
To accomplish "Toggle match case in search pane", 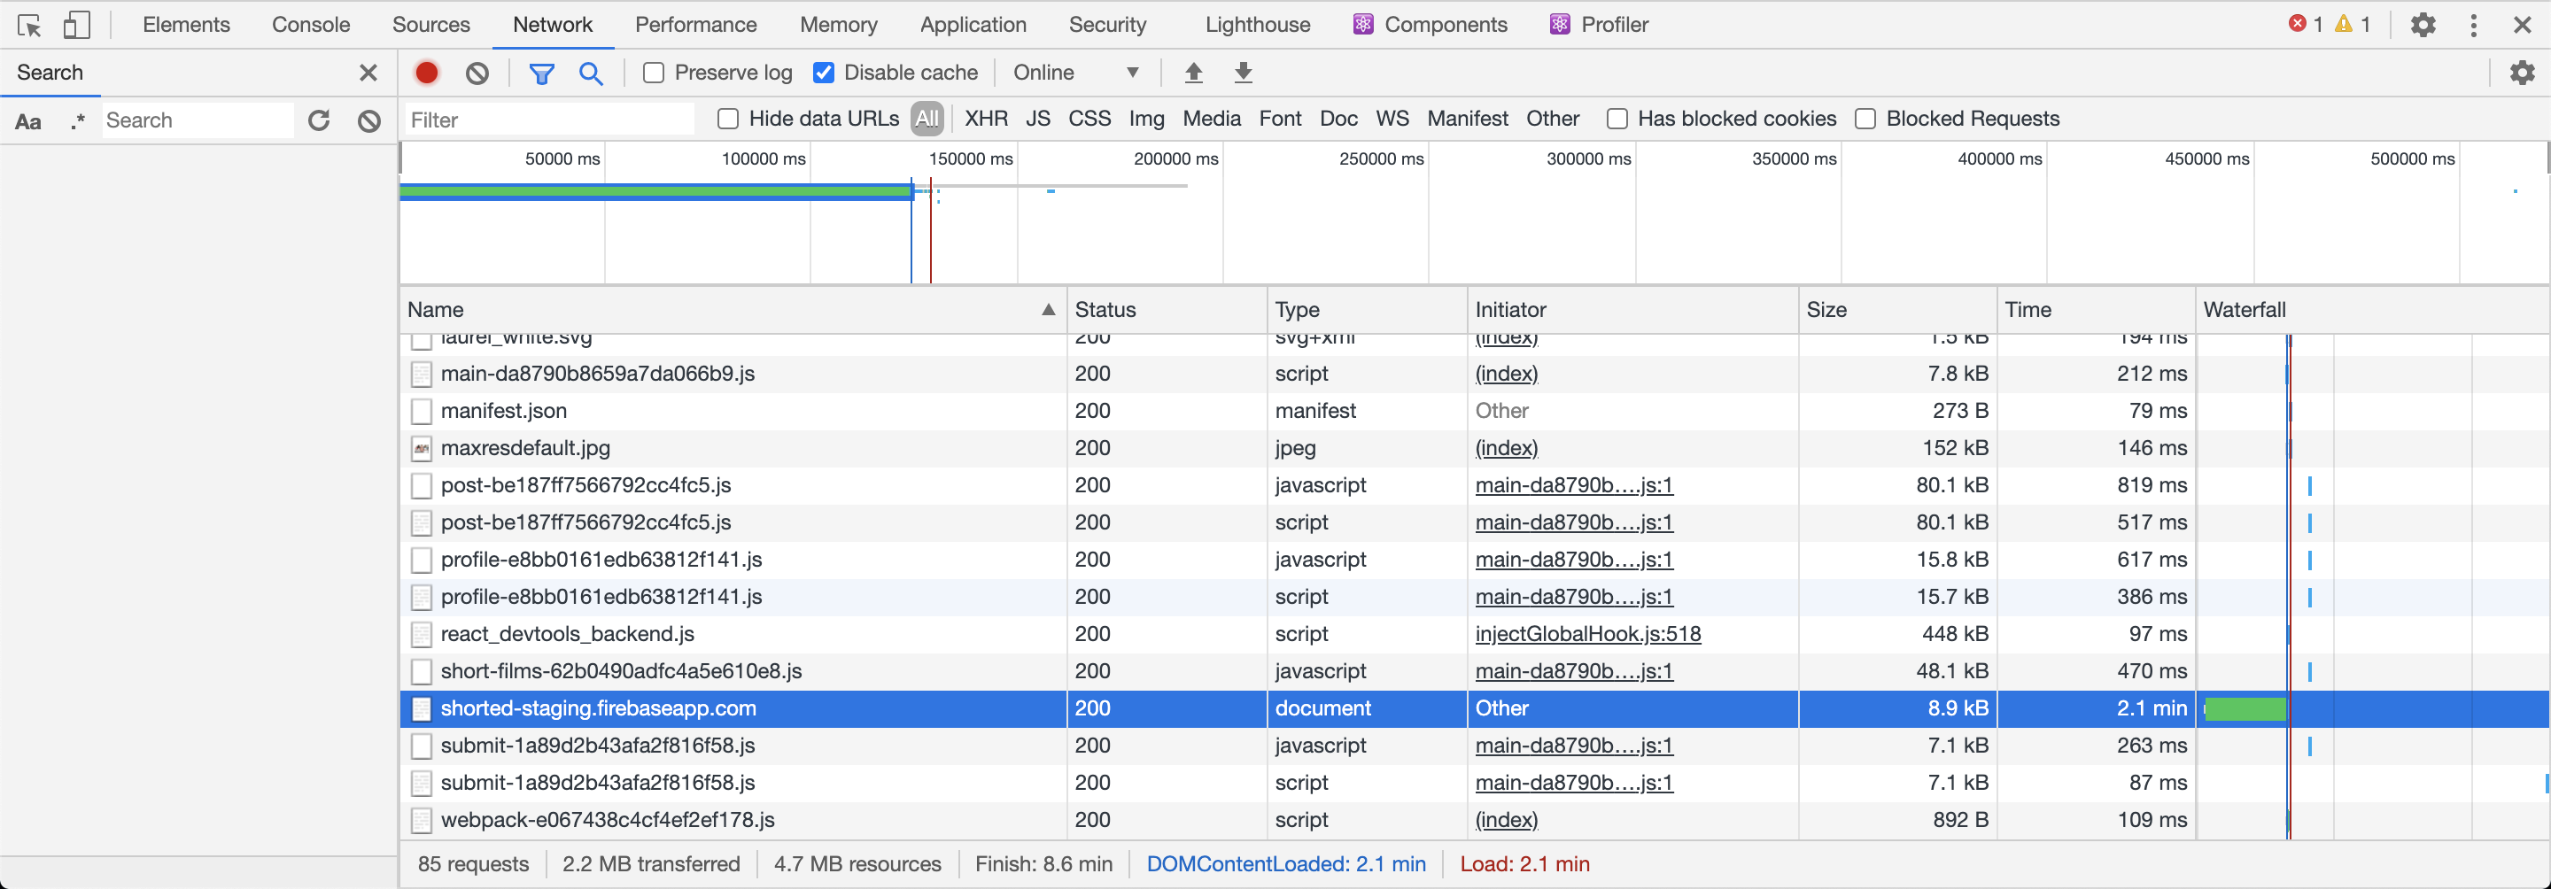I will click(28, 120).
